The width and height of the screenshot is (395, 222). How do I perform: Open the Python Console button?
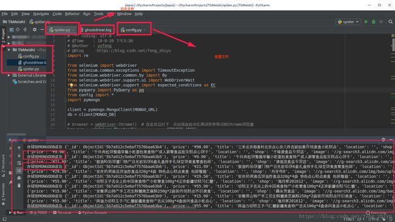tap(92, 213)
